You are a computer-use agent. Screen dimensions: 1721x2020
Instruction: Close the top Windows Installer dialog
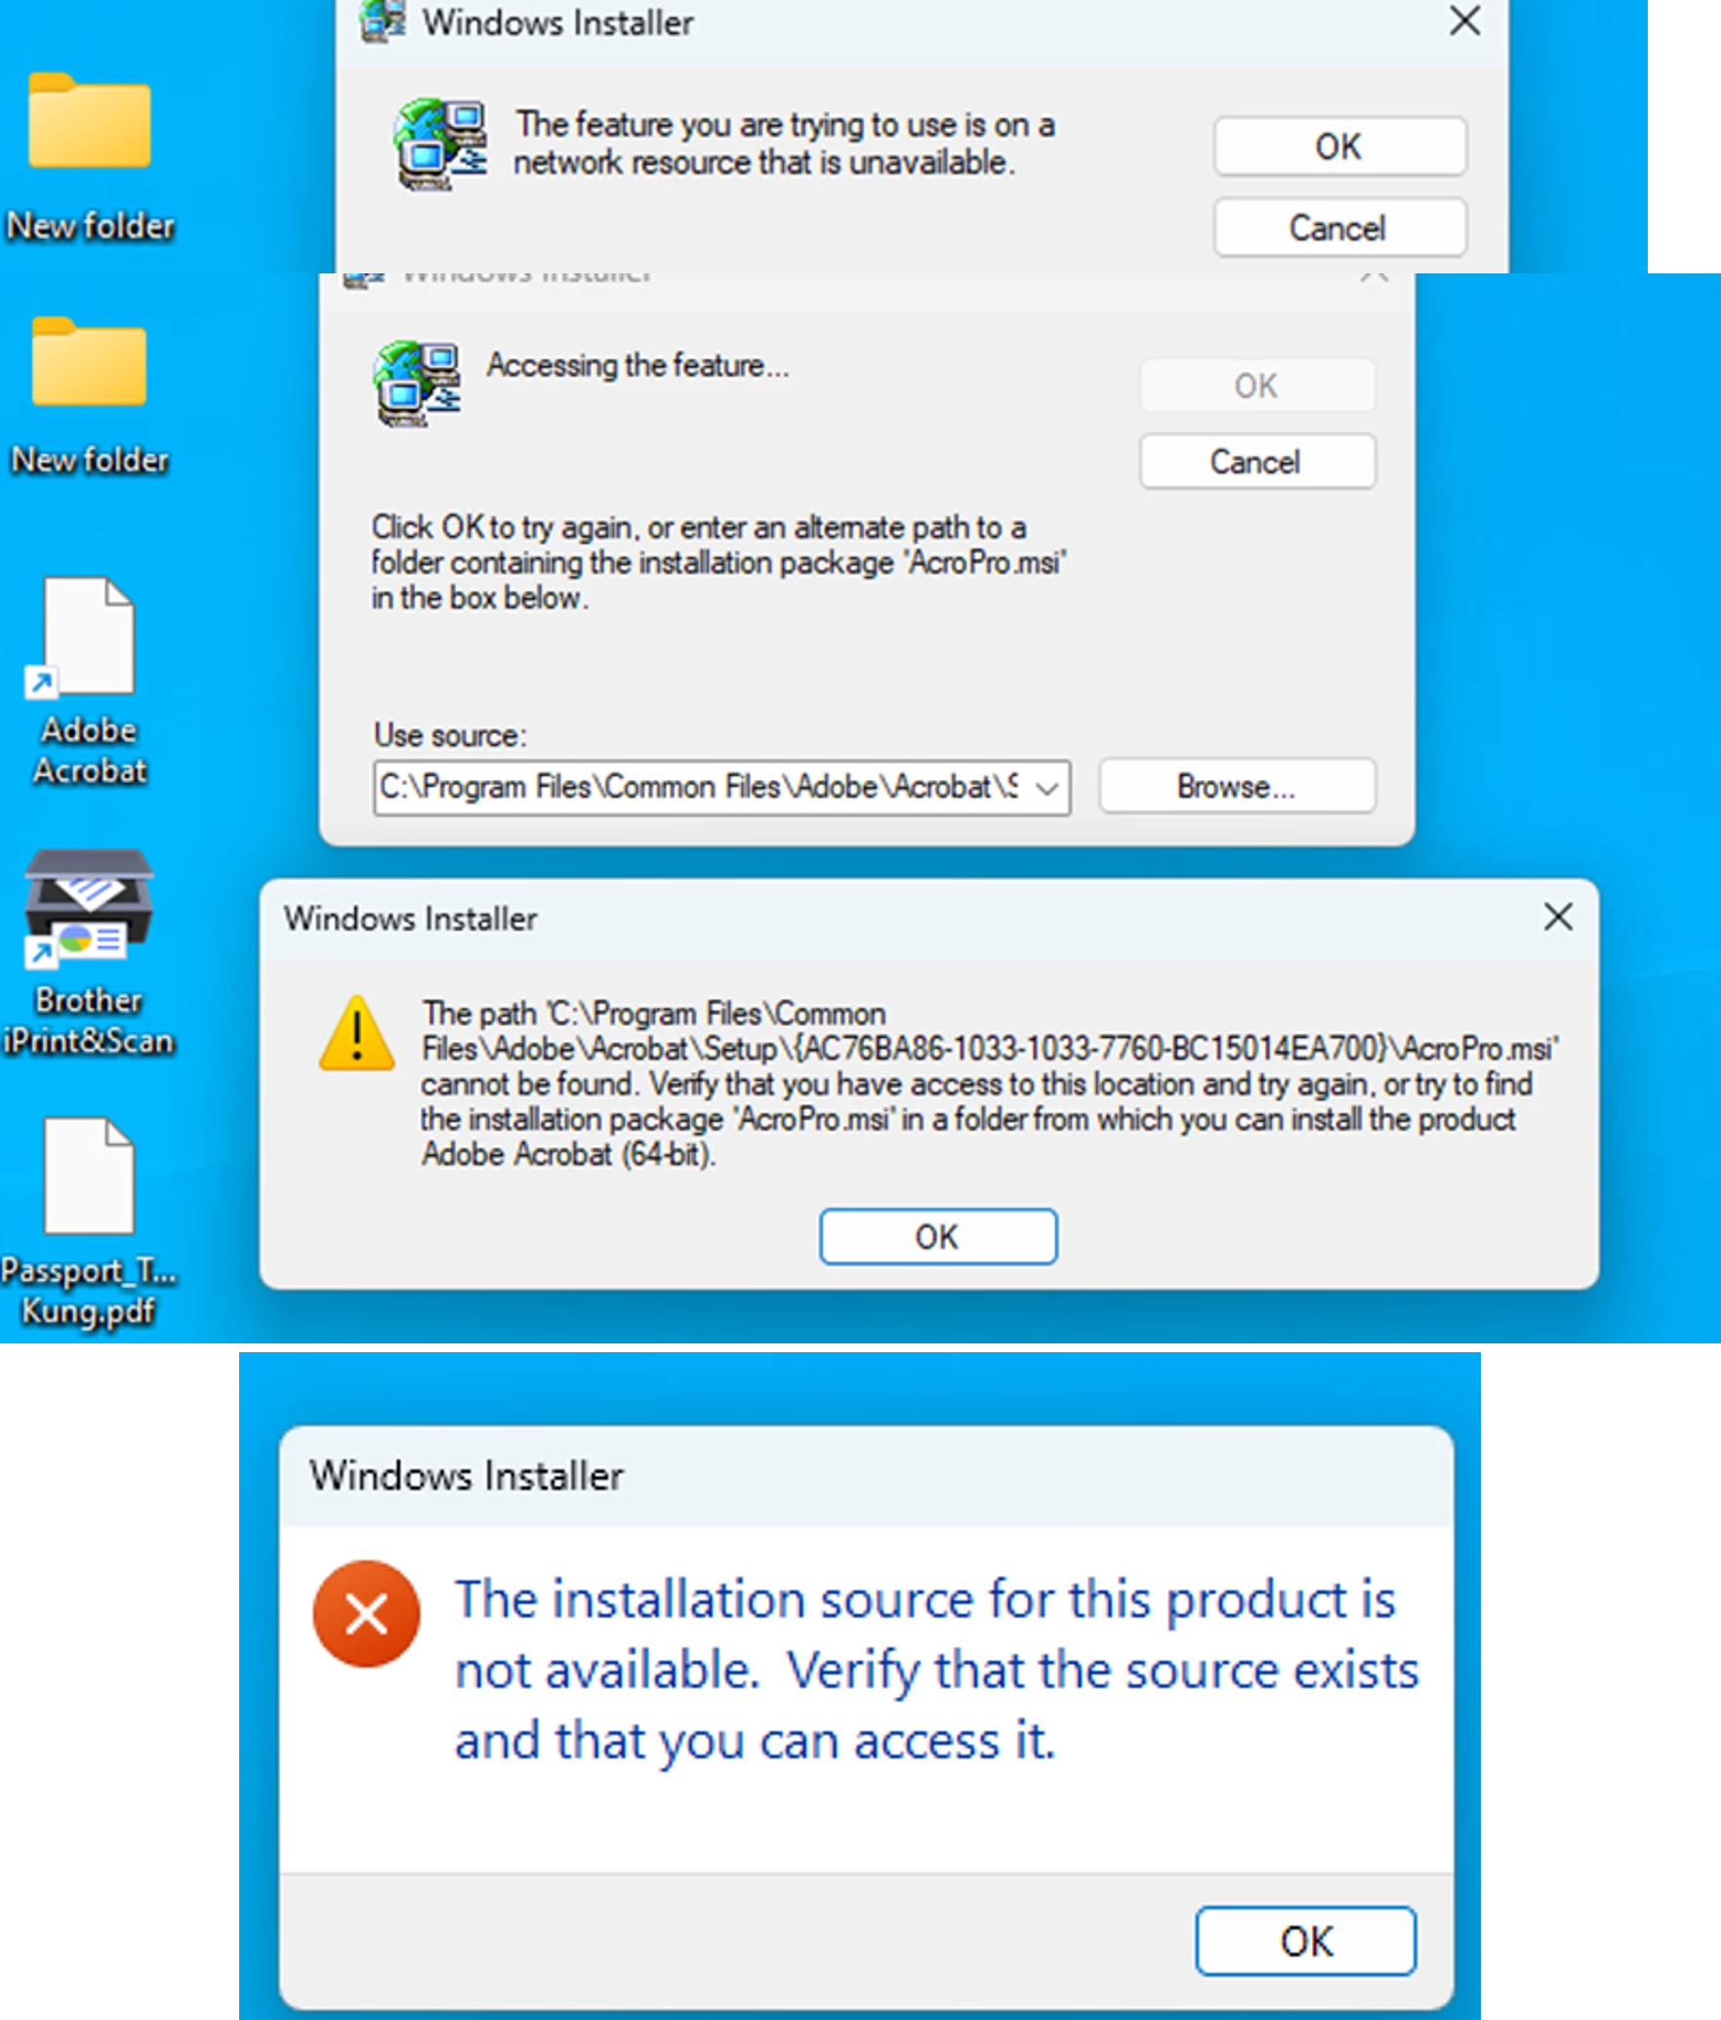click(1464, 21)
